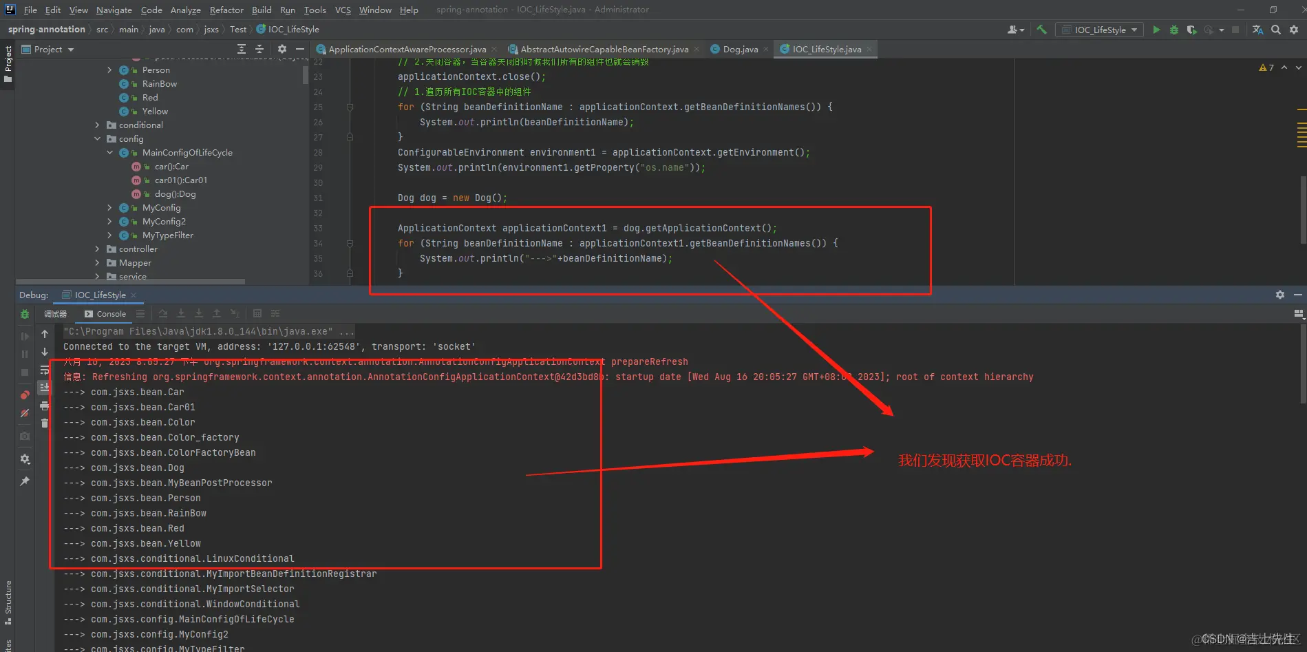Click the Project tree horizontal scrollbar

click(x=131, y=282)
